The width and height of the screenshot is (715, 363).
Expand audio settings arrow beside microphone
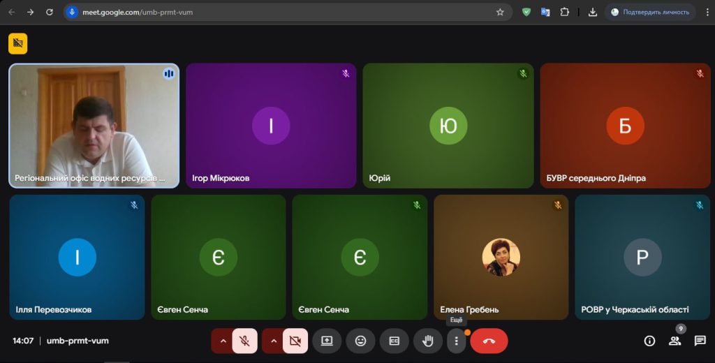pyautogui.click(x=223, y=341)
